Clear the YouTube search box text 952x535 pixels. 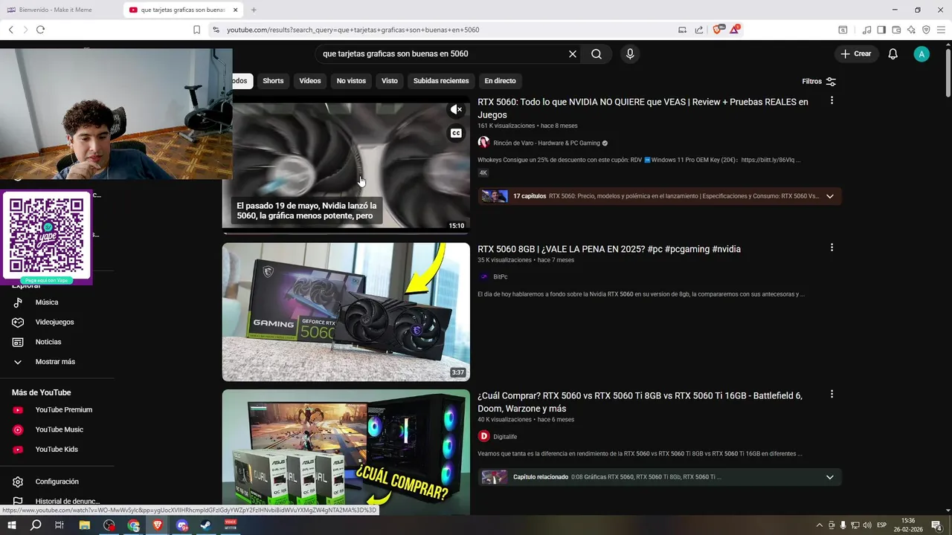click(573, 54)
